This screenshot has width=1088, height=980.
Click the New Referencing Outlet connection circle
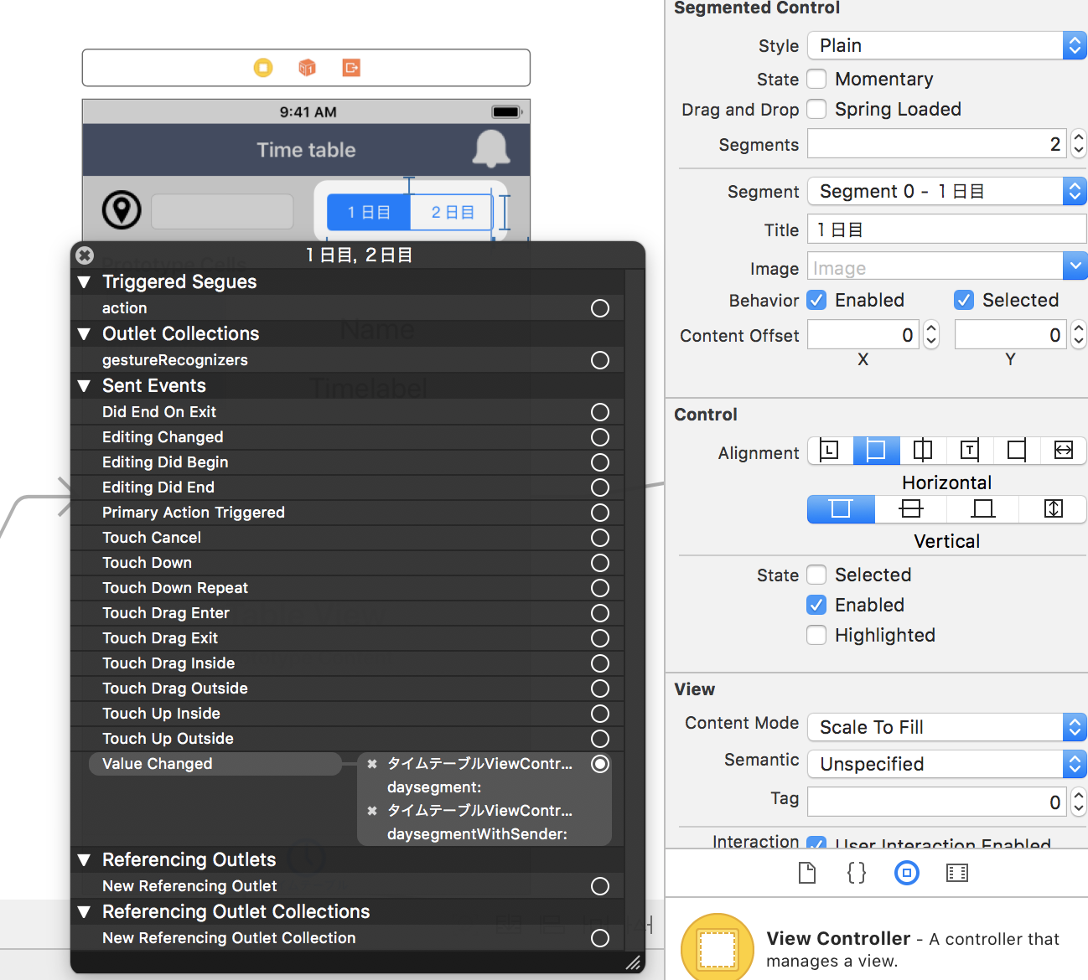pos(600,886)
